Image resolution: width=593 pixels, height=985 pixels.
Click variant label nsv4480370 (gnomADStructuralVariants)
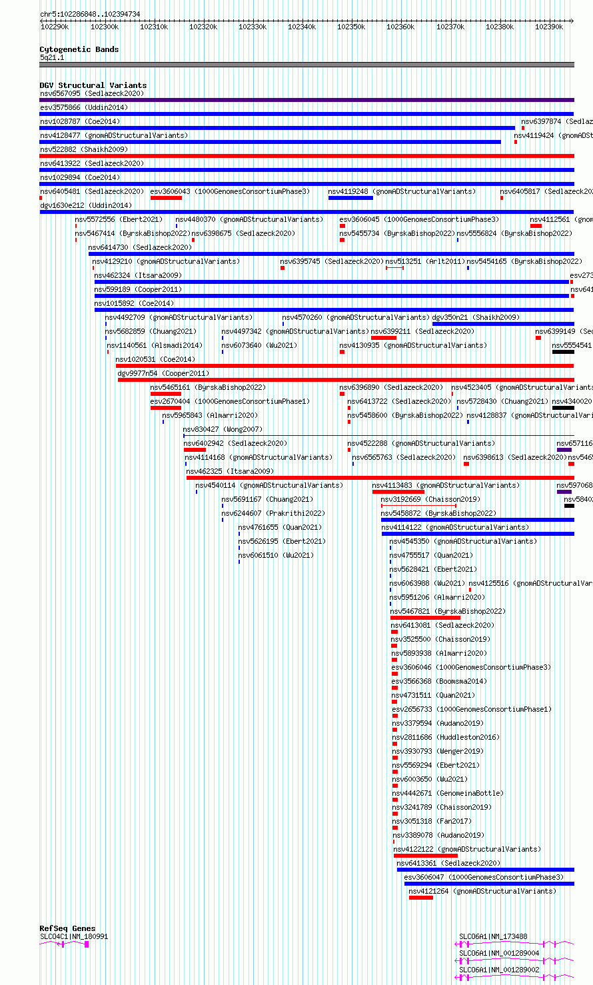point(250,220)
